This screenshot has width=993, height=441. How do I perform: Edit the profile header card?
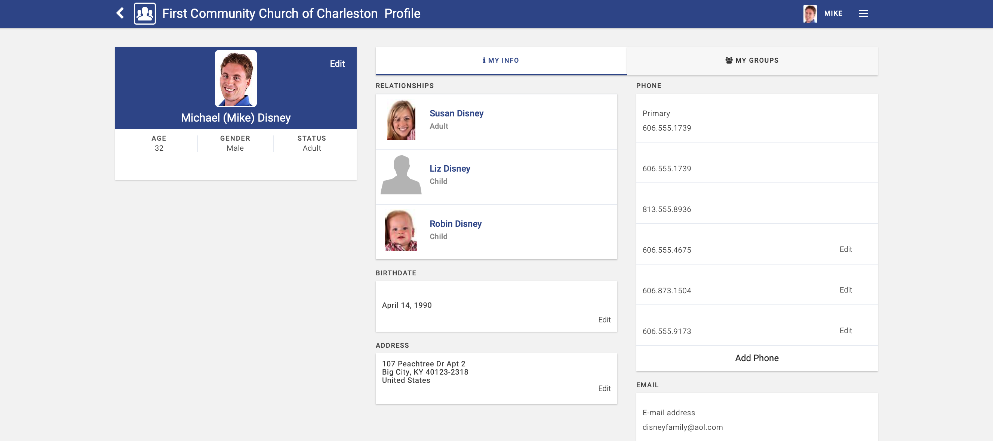337,64
